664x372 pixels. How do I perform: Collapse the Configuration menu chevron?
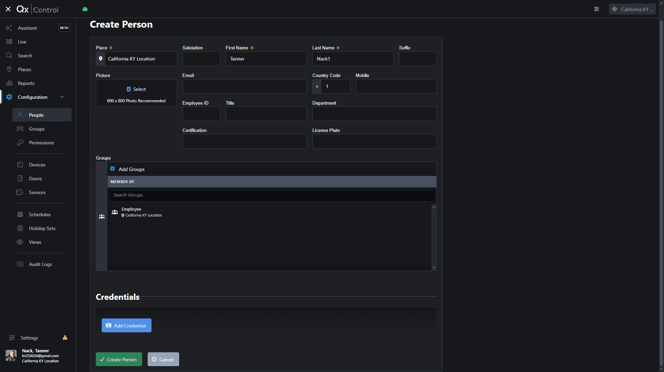(62, 97)
